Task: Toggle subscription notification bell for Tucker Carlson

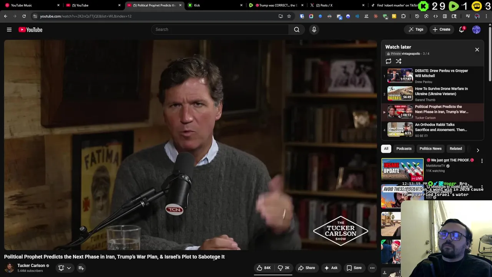Action: 61,268
